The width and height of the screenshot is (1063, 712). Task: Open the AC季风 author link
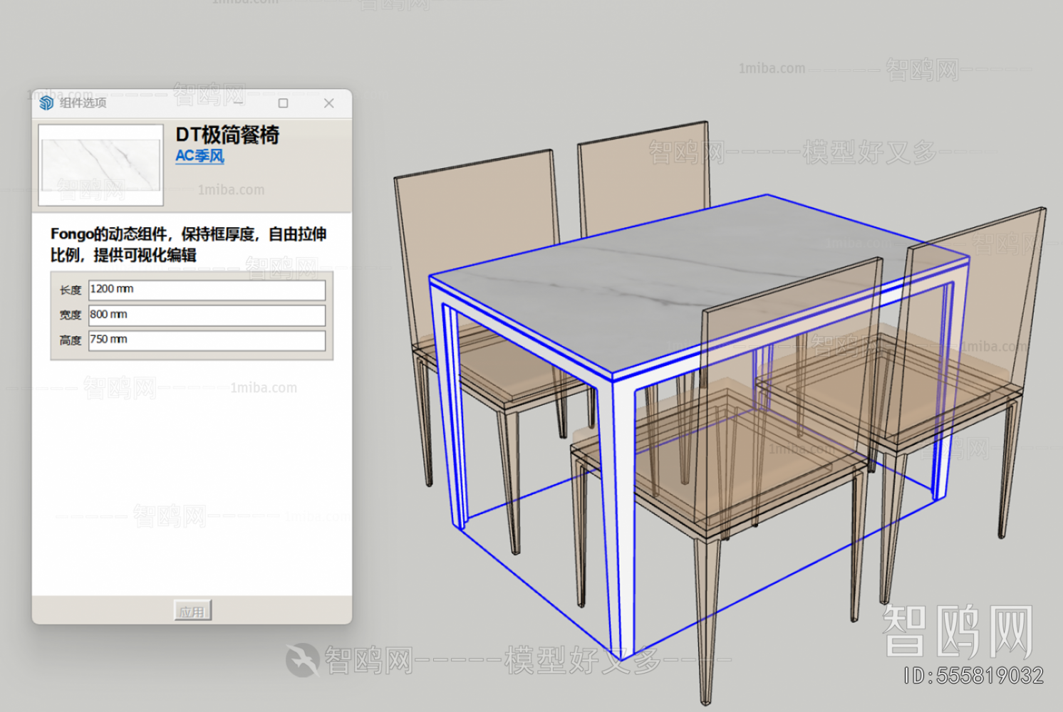[199, 156]
